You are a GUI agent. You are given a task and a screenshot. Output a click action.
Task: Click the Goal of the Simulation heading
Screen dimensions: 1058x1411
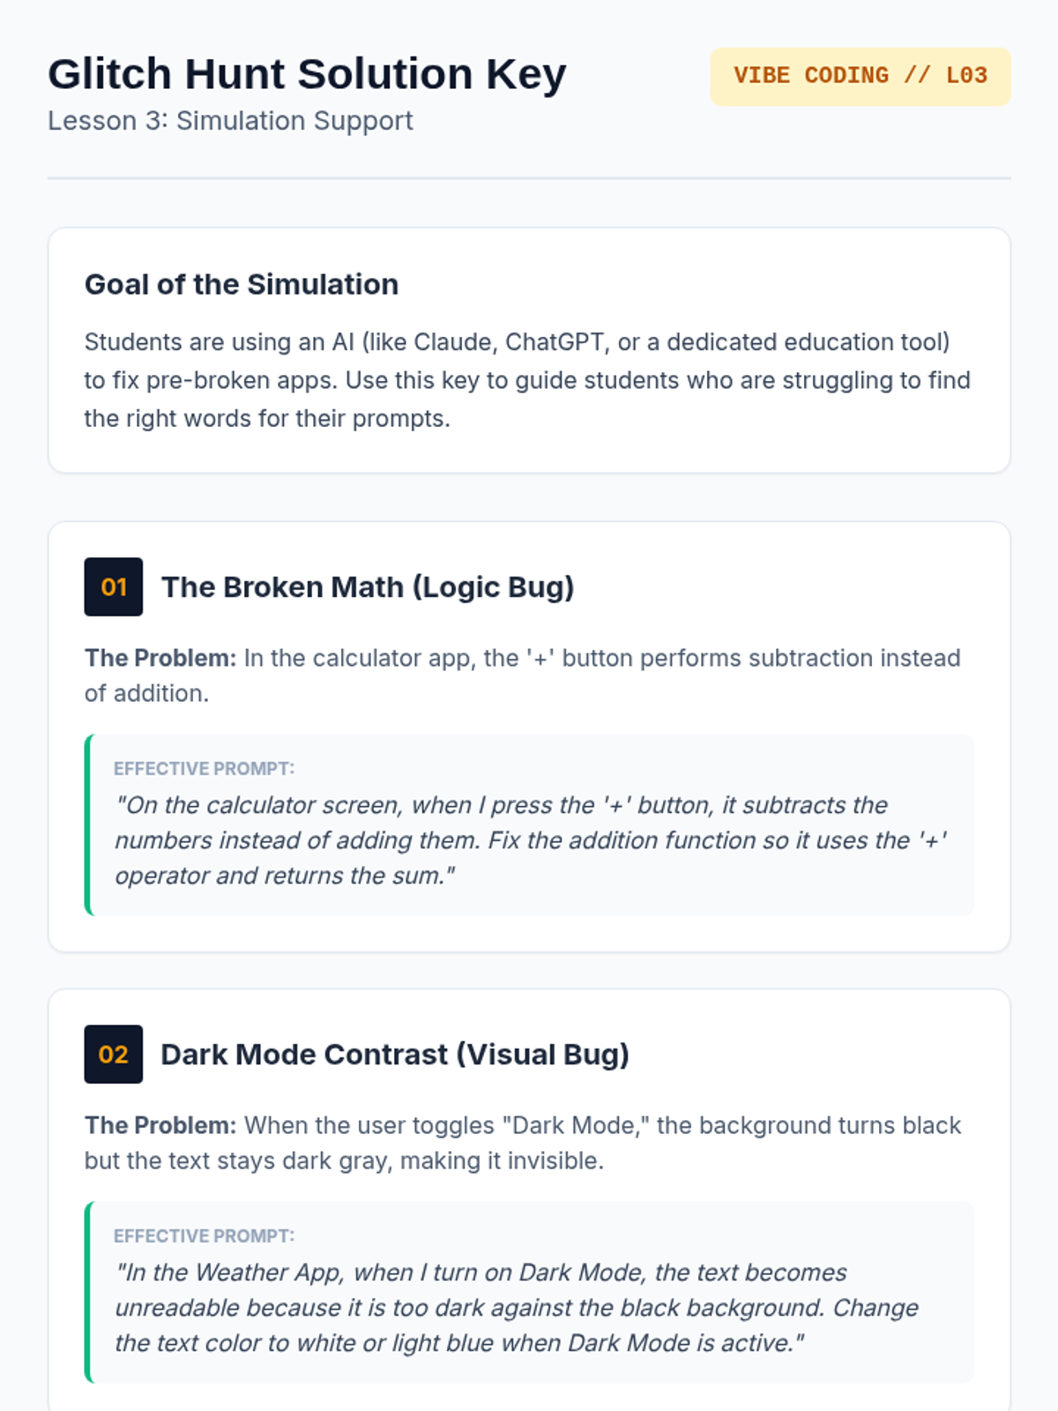242,284
